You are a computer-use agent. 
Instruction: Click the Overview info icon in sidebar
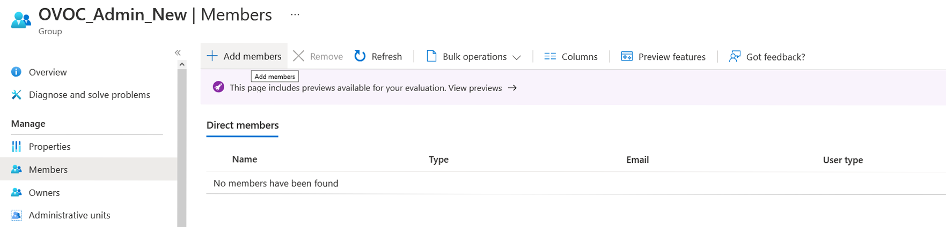17,72
